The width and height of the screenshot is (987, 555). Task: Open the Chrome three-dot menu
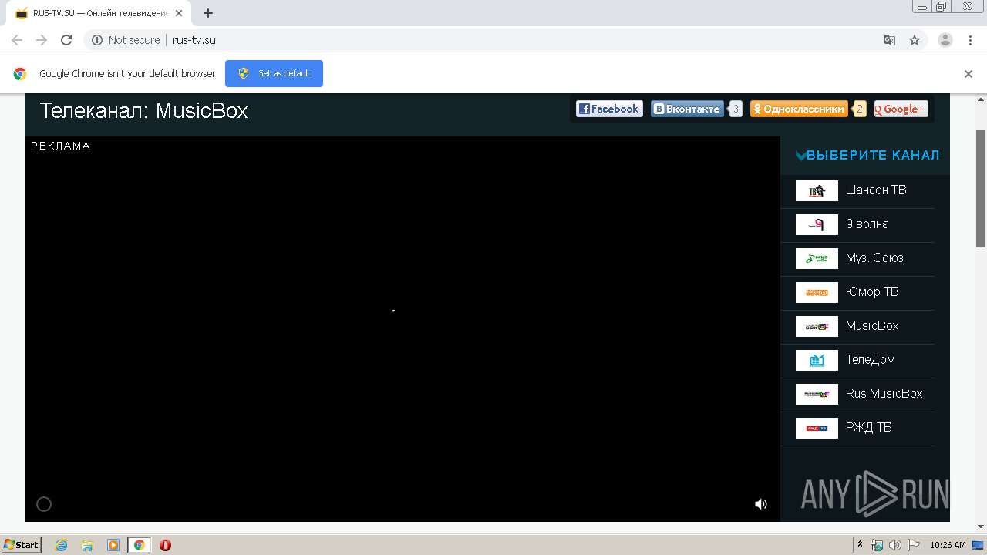[971, 40]
